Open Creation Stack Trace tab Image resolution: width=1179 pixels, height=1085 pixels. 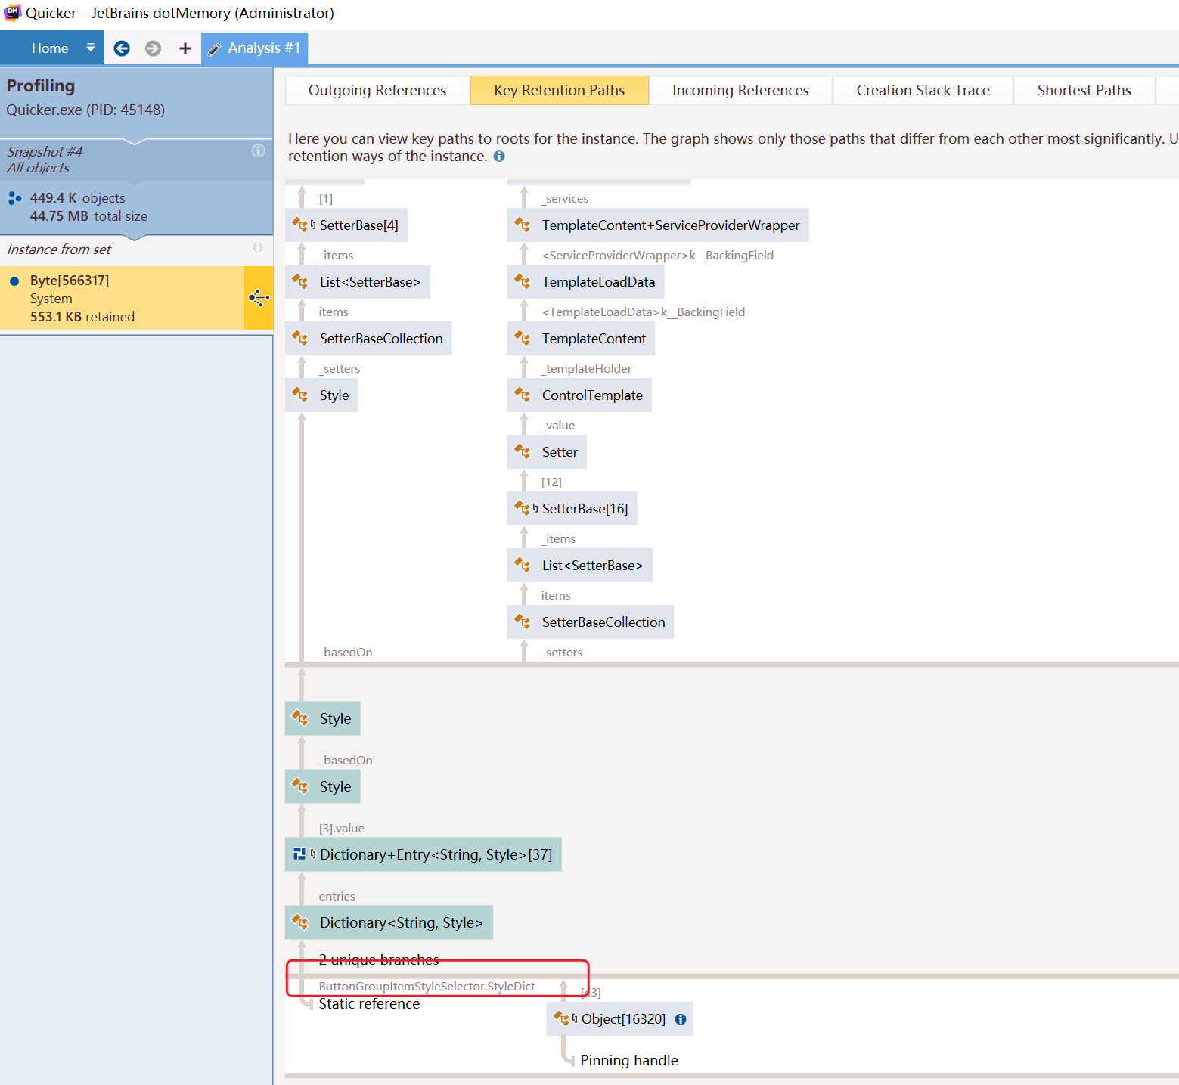pyautogui.click(x=923, y=90)
